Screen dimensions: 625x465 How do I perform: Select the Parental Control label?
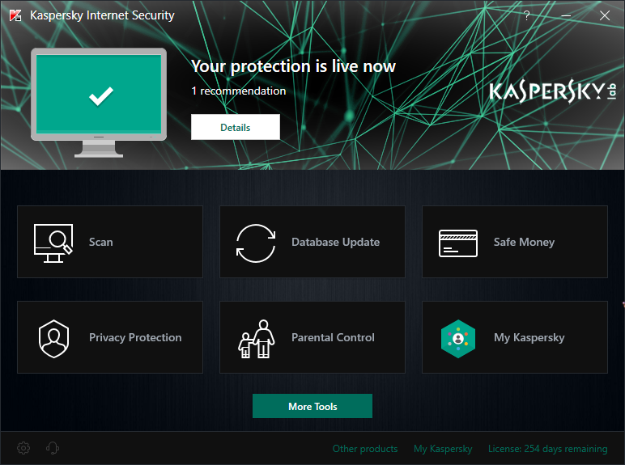pyautogui.click(x=333, y=337)
